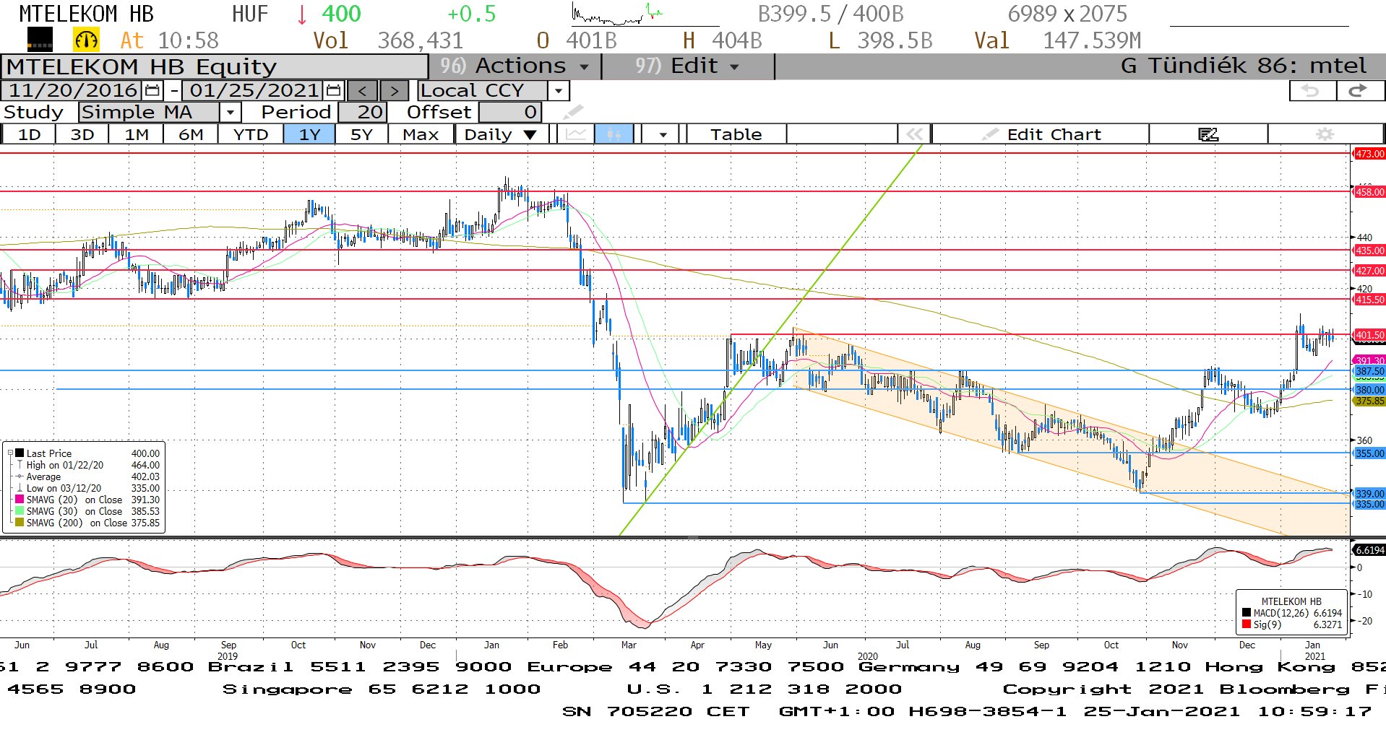1386x740 pixels.
Task: Click the Period value field
Action: (x=363, y=113)
